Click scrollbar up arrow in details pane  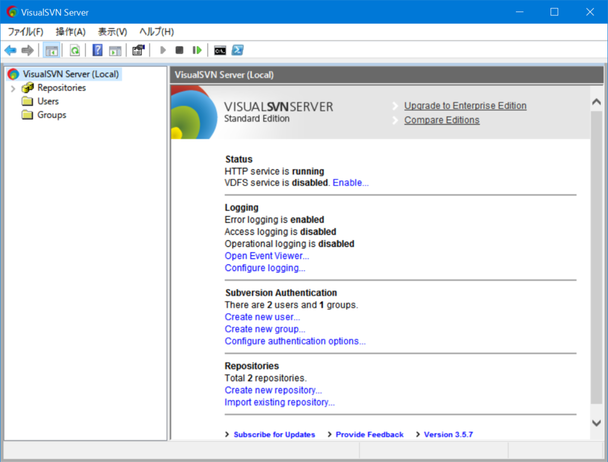tap(596, 102)
